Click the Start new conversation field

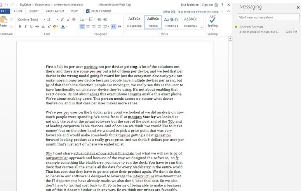[x=268, y=17]
